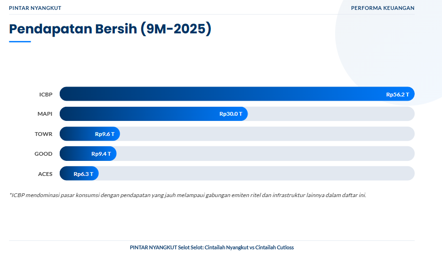Image resolution: width=442 pixels, height=254 pixels.
Task: Click the PERFORMA KEUANGAN header label
Action: [383, 8]
